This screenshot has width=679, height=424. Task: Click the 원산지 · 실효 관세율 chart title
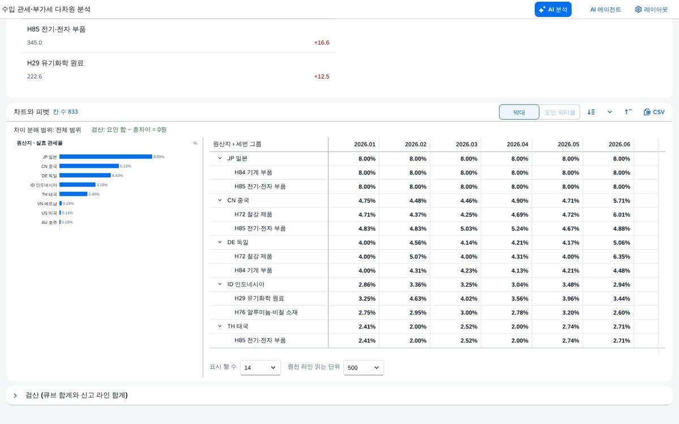(40, 143)
